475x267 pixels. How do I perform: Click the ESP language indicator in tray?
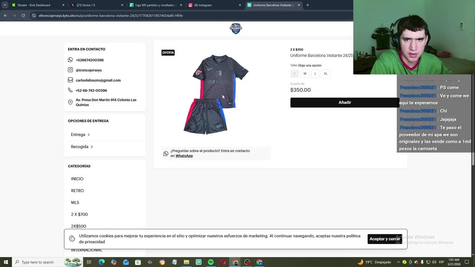pos(441,262)
